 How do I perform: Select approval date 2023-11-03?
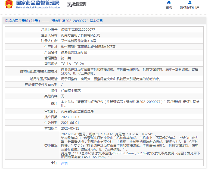70,117
